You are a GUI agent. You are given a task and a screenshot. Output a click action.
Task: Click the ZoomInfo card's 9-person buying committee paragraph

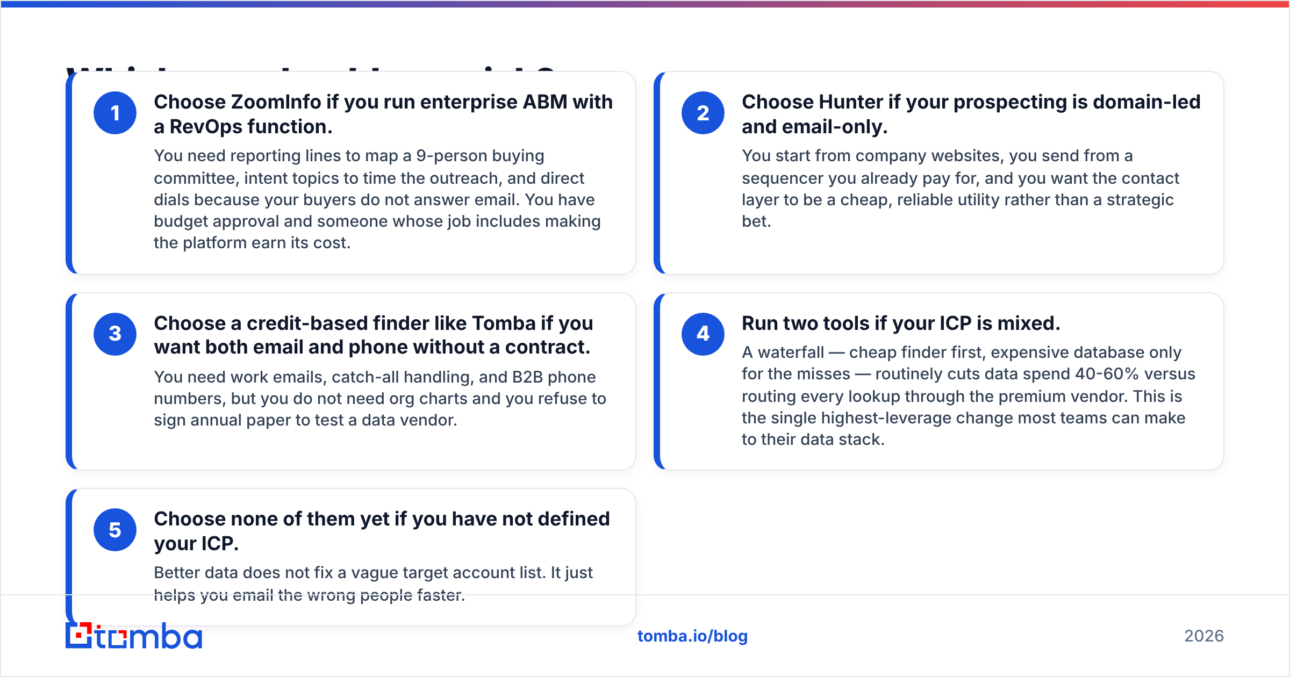(x=377, y=199)
